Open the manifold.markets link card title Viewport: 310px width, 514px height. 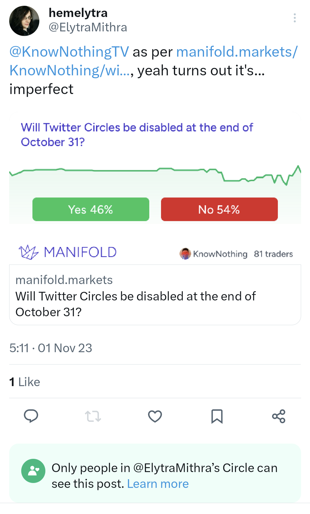click(x=135, y=304)
